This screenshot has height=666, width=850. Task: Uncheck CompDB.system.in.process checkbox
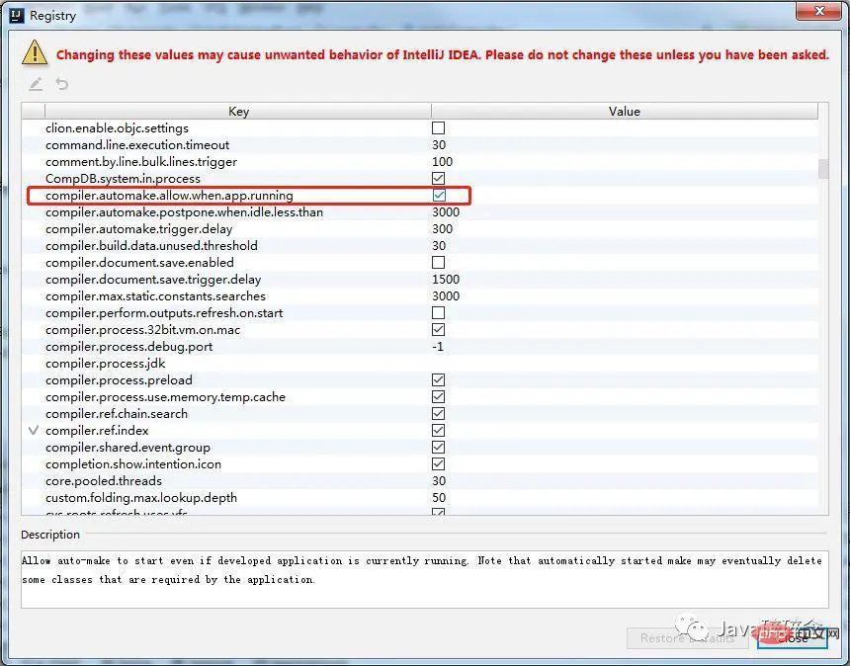click(438, 178)
